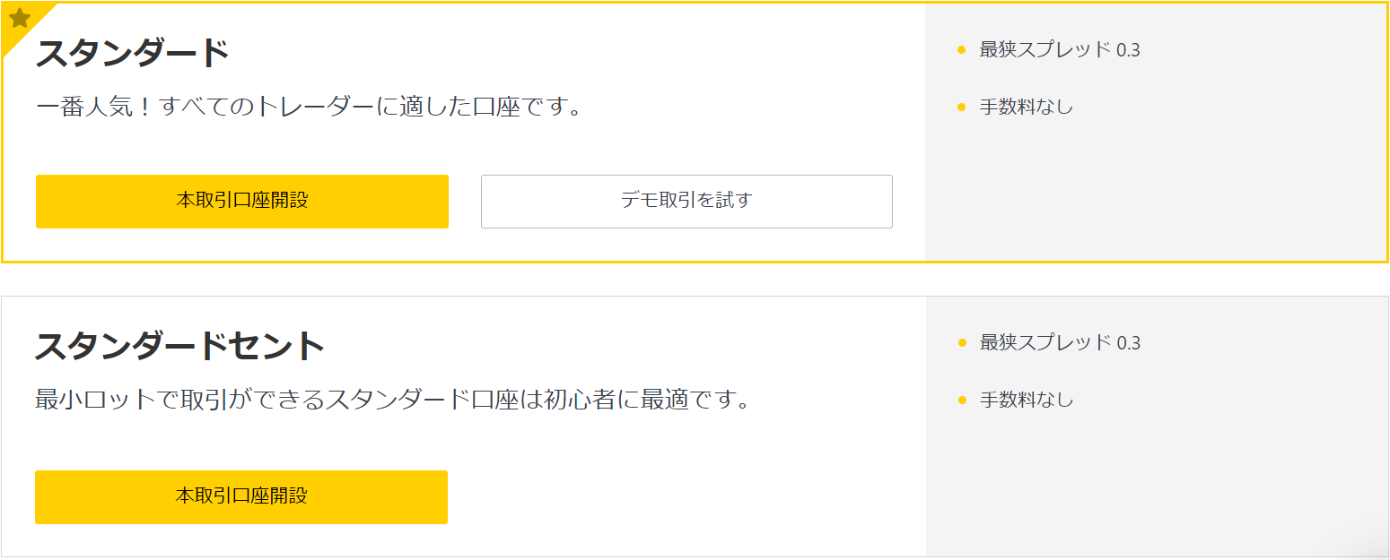Click 手数料なし in the Standard card
The width and height of the screenshot is (1390, 560).
click(1026, 108)
